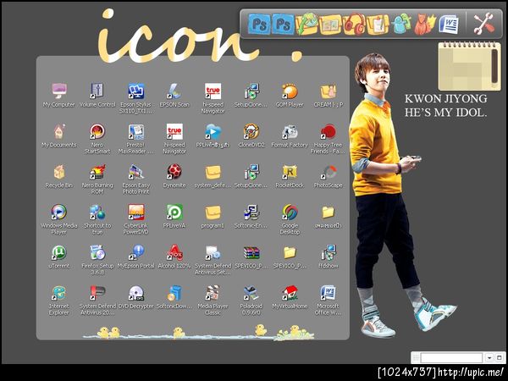Select the My Documents icon
This screenshot has width=508, height=381.
pyautogui.click(x=58, y=135)
